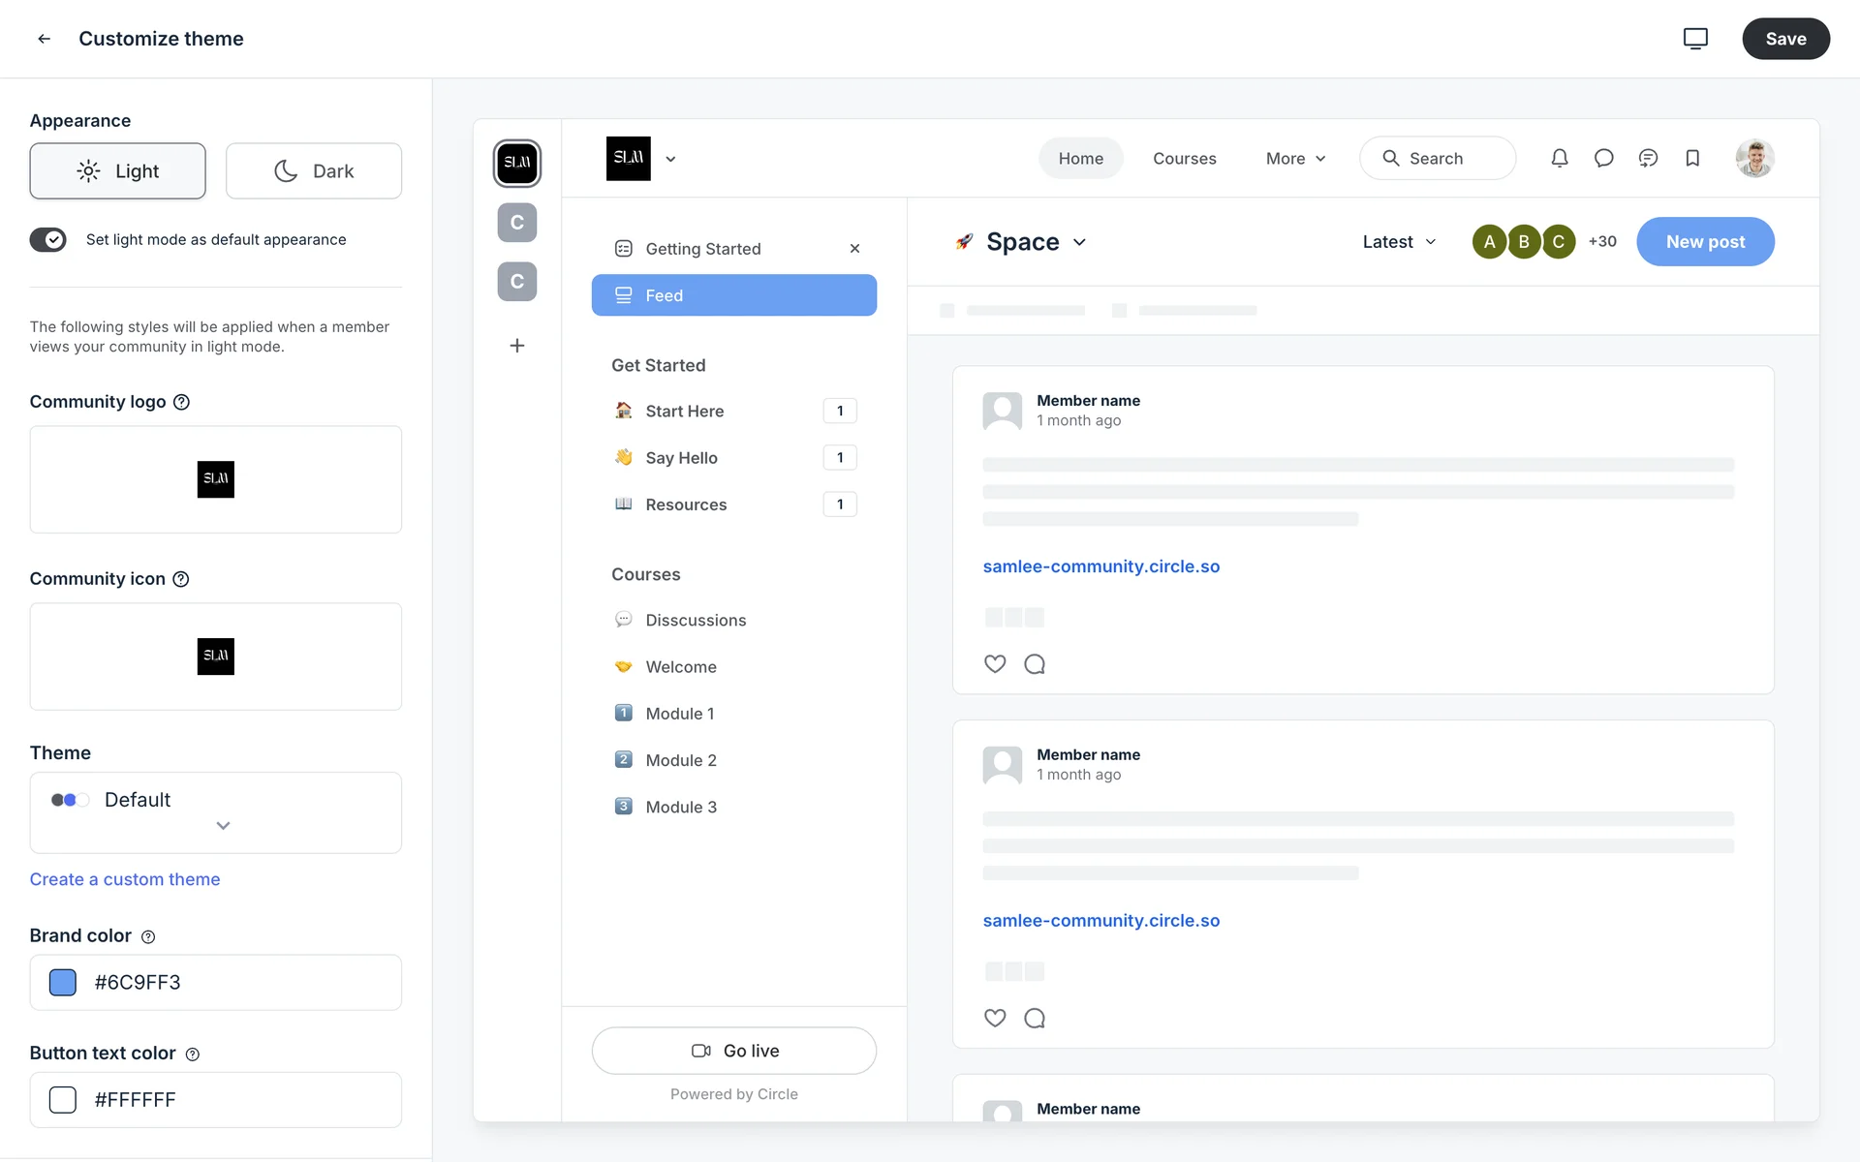Click the Community logo help icon

pos(181,402)
